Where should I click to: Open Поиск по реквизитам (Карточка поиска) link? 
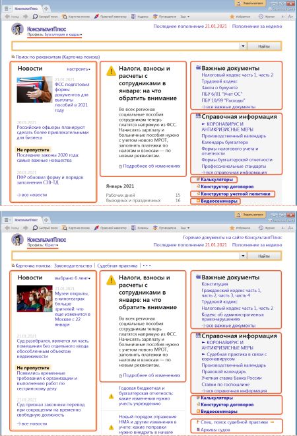[x=57, y=57]
